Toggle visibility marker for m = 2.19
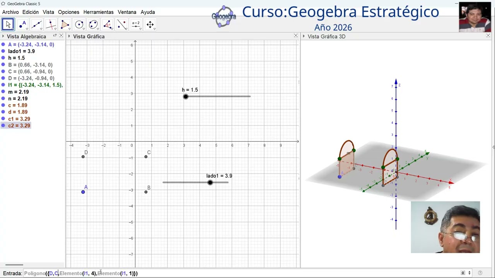The image size is (495, 278). [3, 92]
